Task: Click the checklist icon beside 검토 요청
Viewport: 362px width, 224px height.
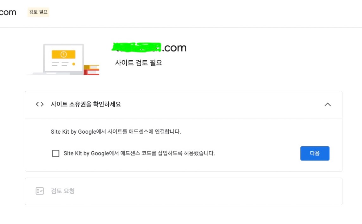Action: [40, 191]
